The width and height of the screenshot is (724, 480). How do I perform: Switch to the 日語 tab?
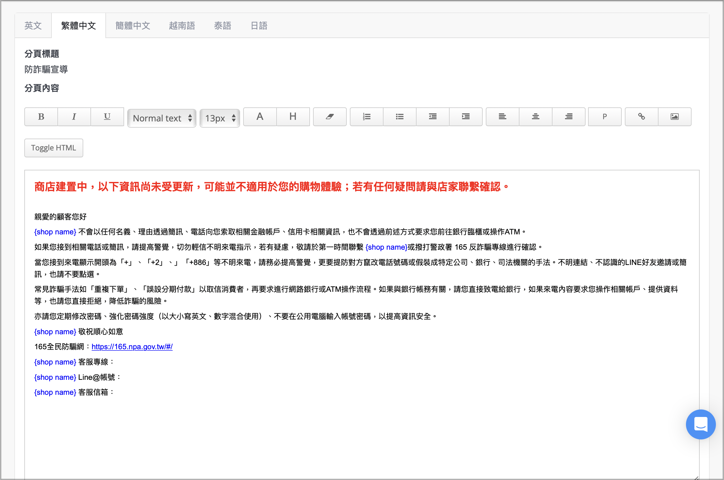259,26
